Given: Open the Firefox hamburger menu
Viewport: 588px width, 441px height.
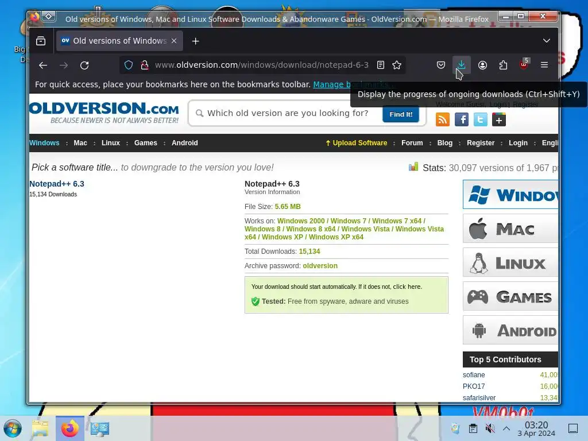Looking at the screenshot, I should coord(544,65).
